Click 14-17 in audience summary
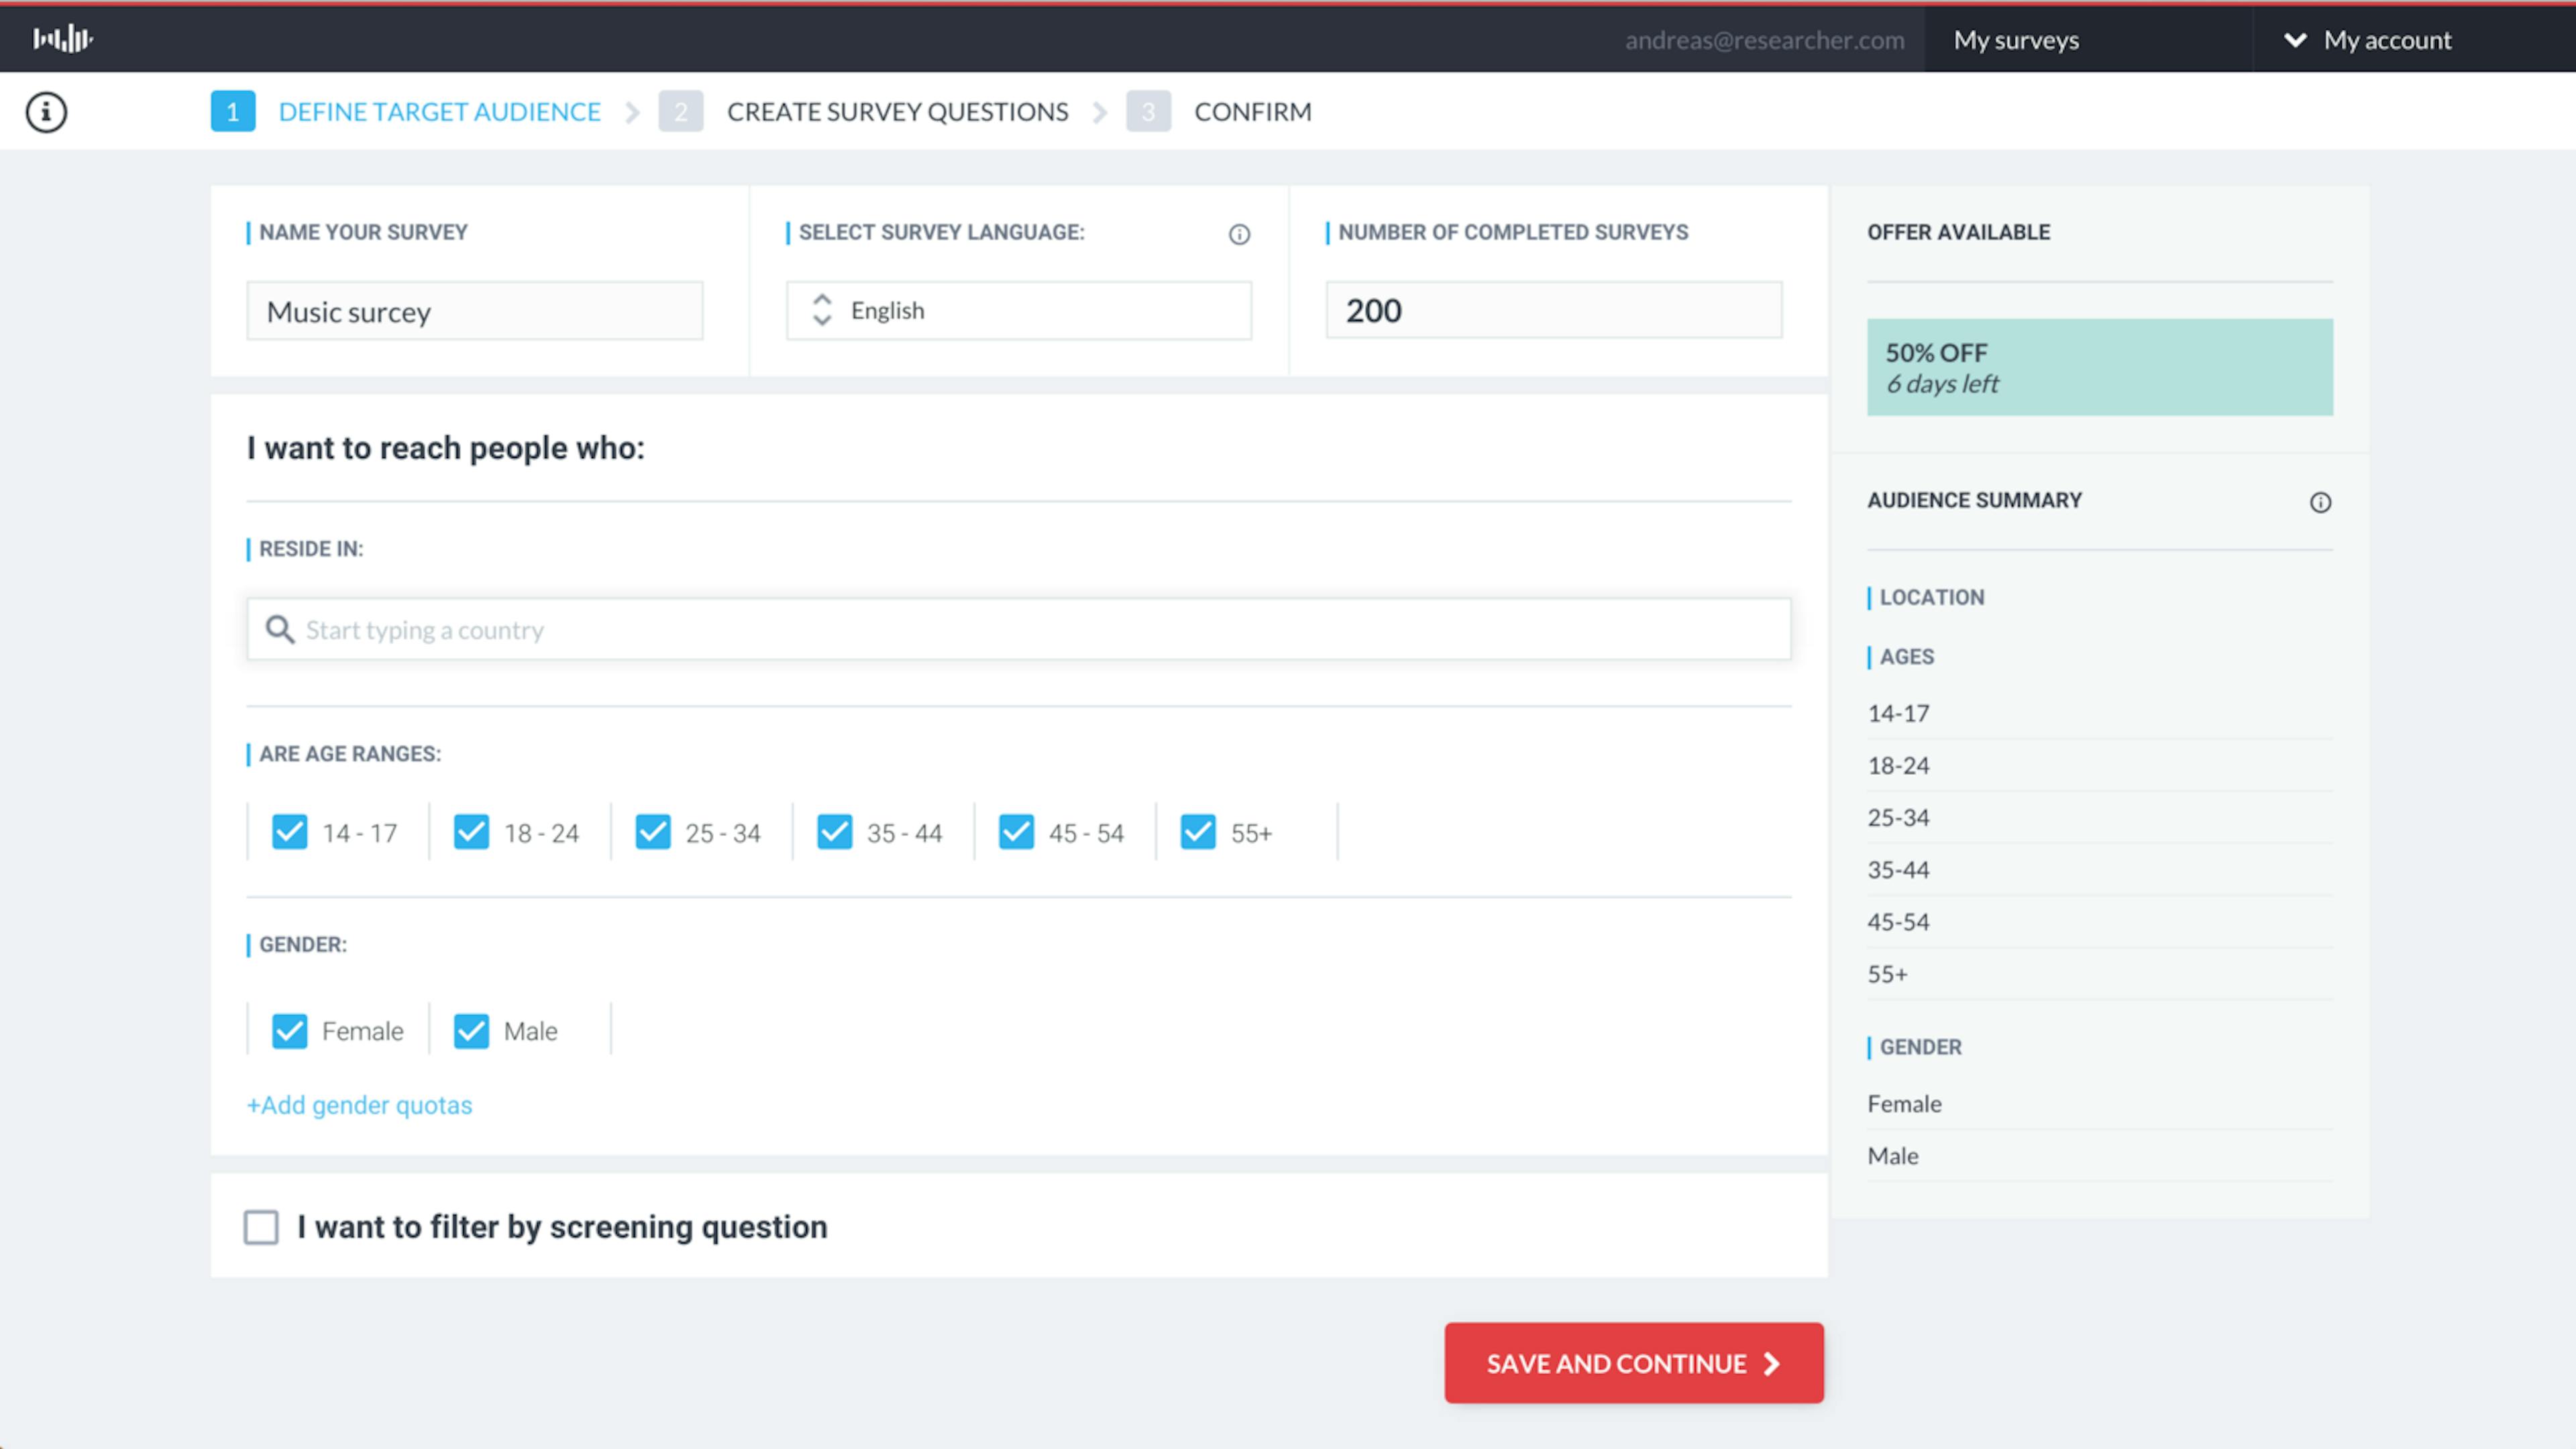This screenshot has height=1449, width=2576. click(1898, 713)
